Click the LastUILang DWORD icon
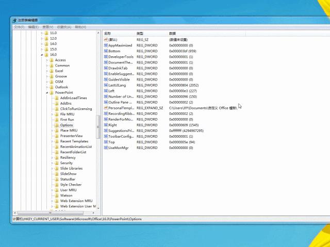The image size is (330, 247). (x=106, y=85)
